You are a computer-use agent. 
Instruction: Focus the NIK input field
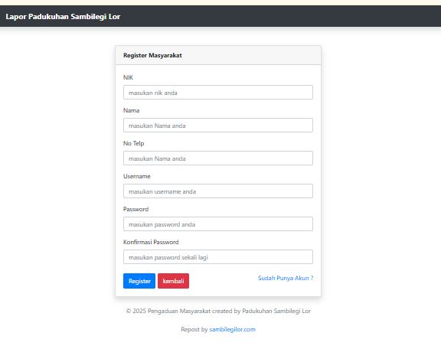[x=218, y=93]
